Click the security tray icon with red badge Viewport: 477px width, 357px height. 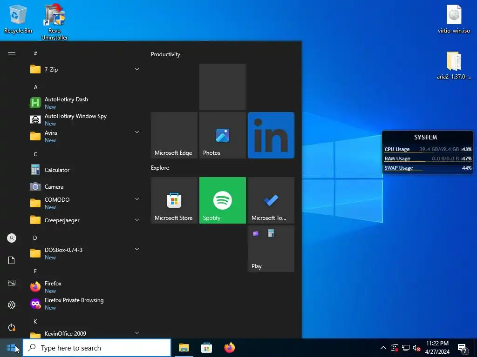[394, 348]
